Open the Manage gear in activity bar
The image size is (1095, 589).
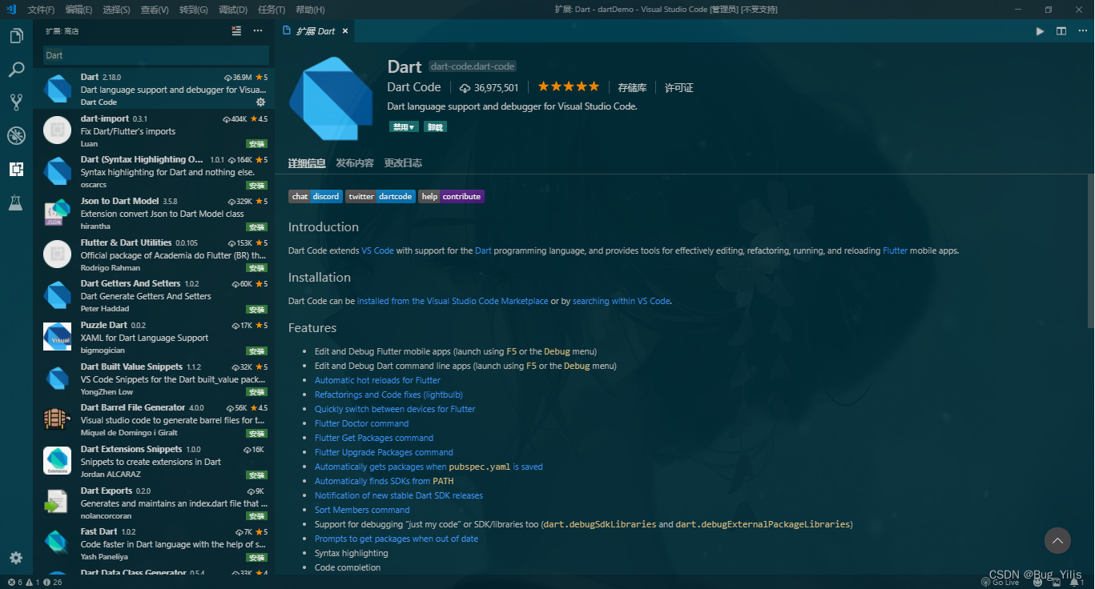click(16, 558)
